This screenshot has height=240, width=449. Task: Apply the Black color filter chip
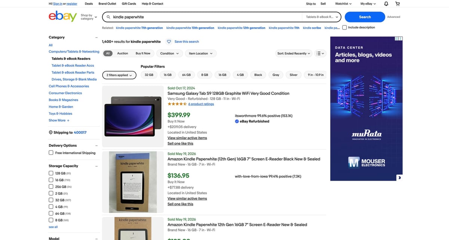tap(258, 75)
